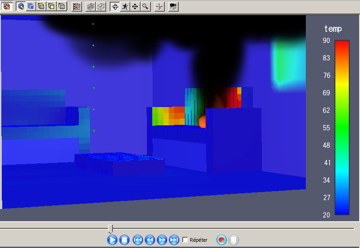Click the 76 value on temp scale
Screen dimensions: 360x248
point(326,75)
